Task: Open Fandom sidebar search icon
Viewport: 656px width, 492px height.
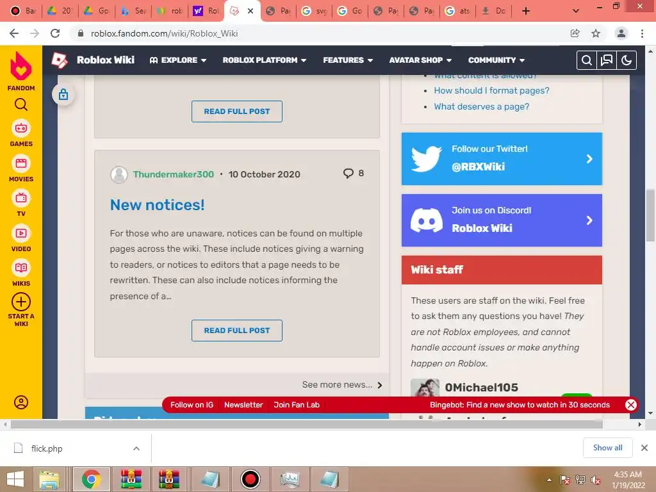Action: 21,104
